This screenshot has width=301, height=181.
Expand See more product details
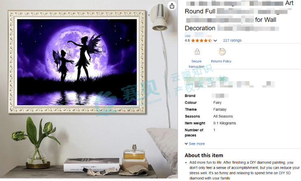[x=197, y=144]
